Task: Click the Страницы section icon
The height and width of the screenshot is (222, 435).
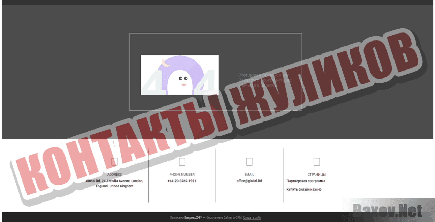Action: click(316, 161)
